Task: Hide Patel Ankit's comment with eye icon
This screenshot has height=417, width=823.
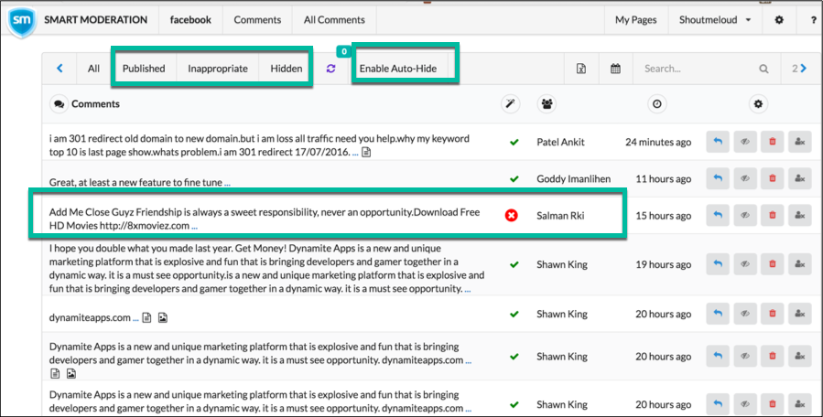Action: pos(745,142)
